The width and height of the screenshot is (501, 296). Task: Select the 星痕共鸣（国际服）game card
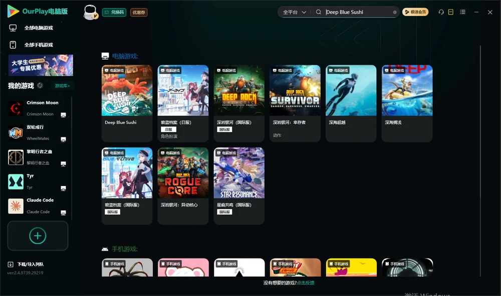[x=239, y=186]
